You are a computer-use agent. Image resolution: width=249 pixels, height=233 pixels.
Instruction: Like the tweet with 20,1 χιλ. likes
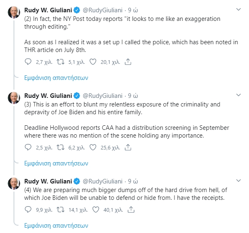pyautogui.click(x=93, y=62)
